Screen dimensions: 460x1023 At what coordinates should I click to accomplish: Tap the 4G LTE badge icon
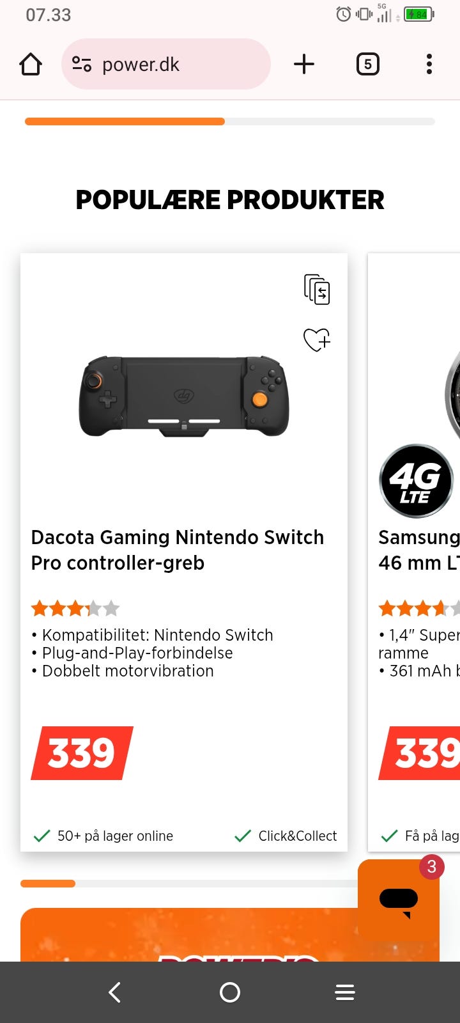pyautogui.click(x=416, y=481)
